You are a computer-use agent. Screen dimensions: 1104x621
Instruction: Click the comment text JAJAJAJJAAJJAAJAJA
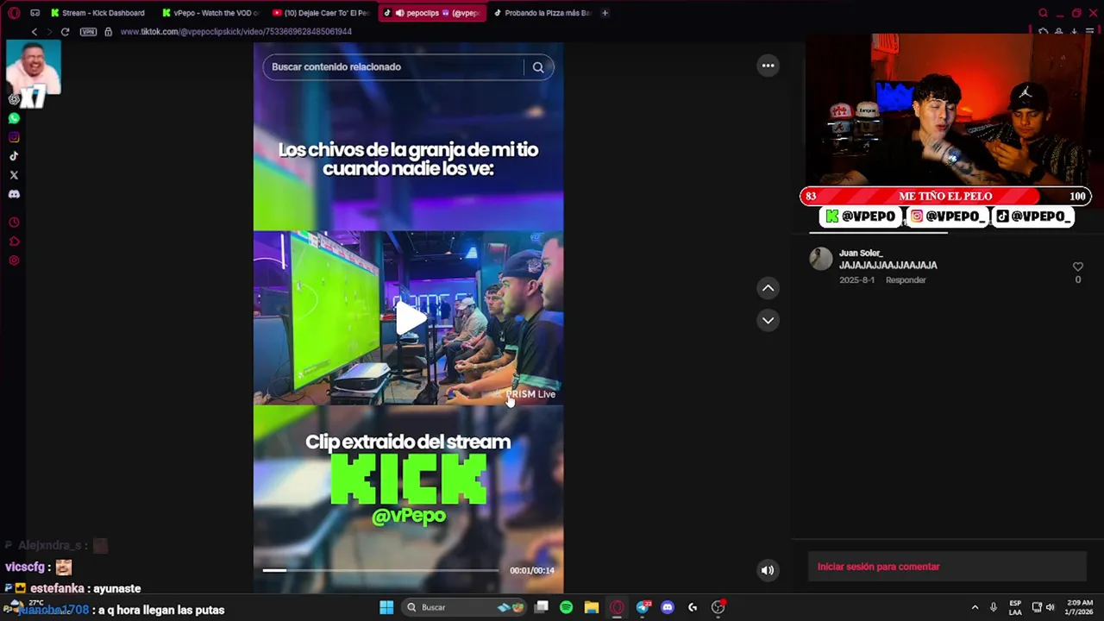tap(888, 266)
